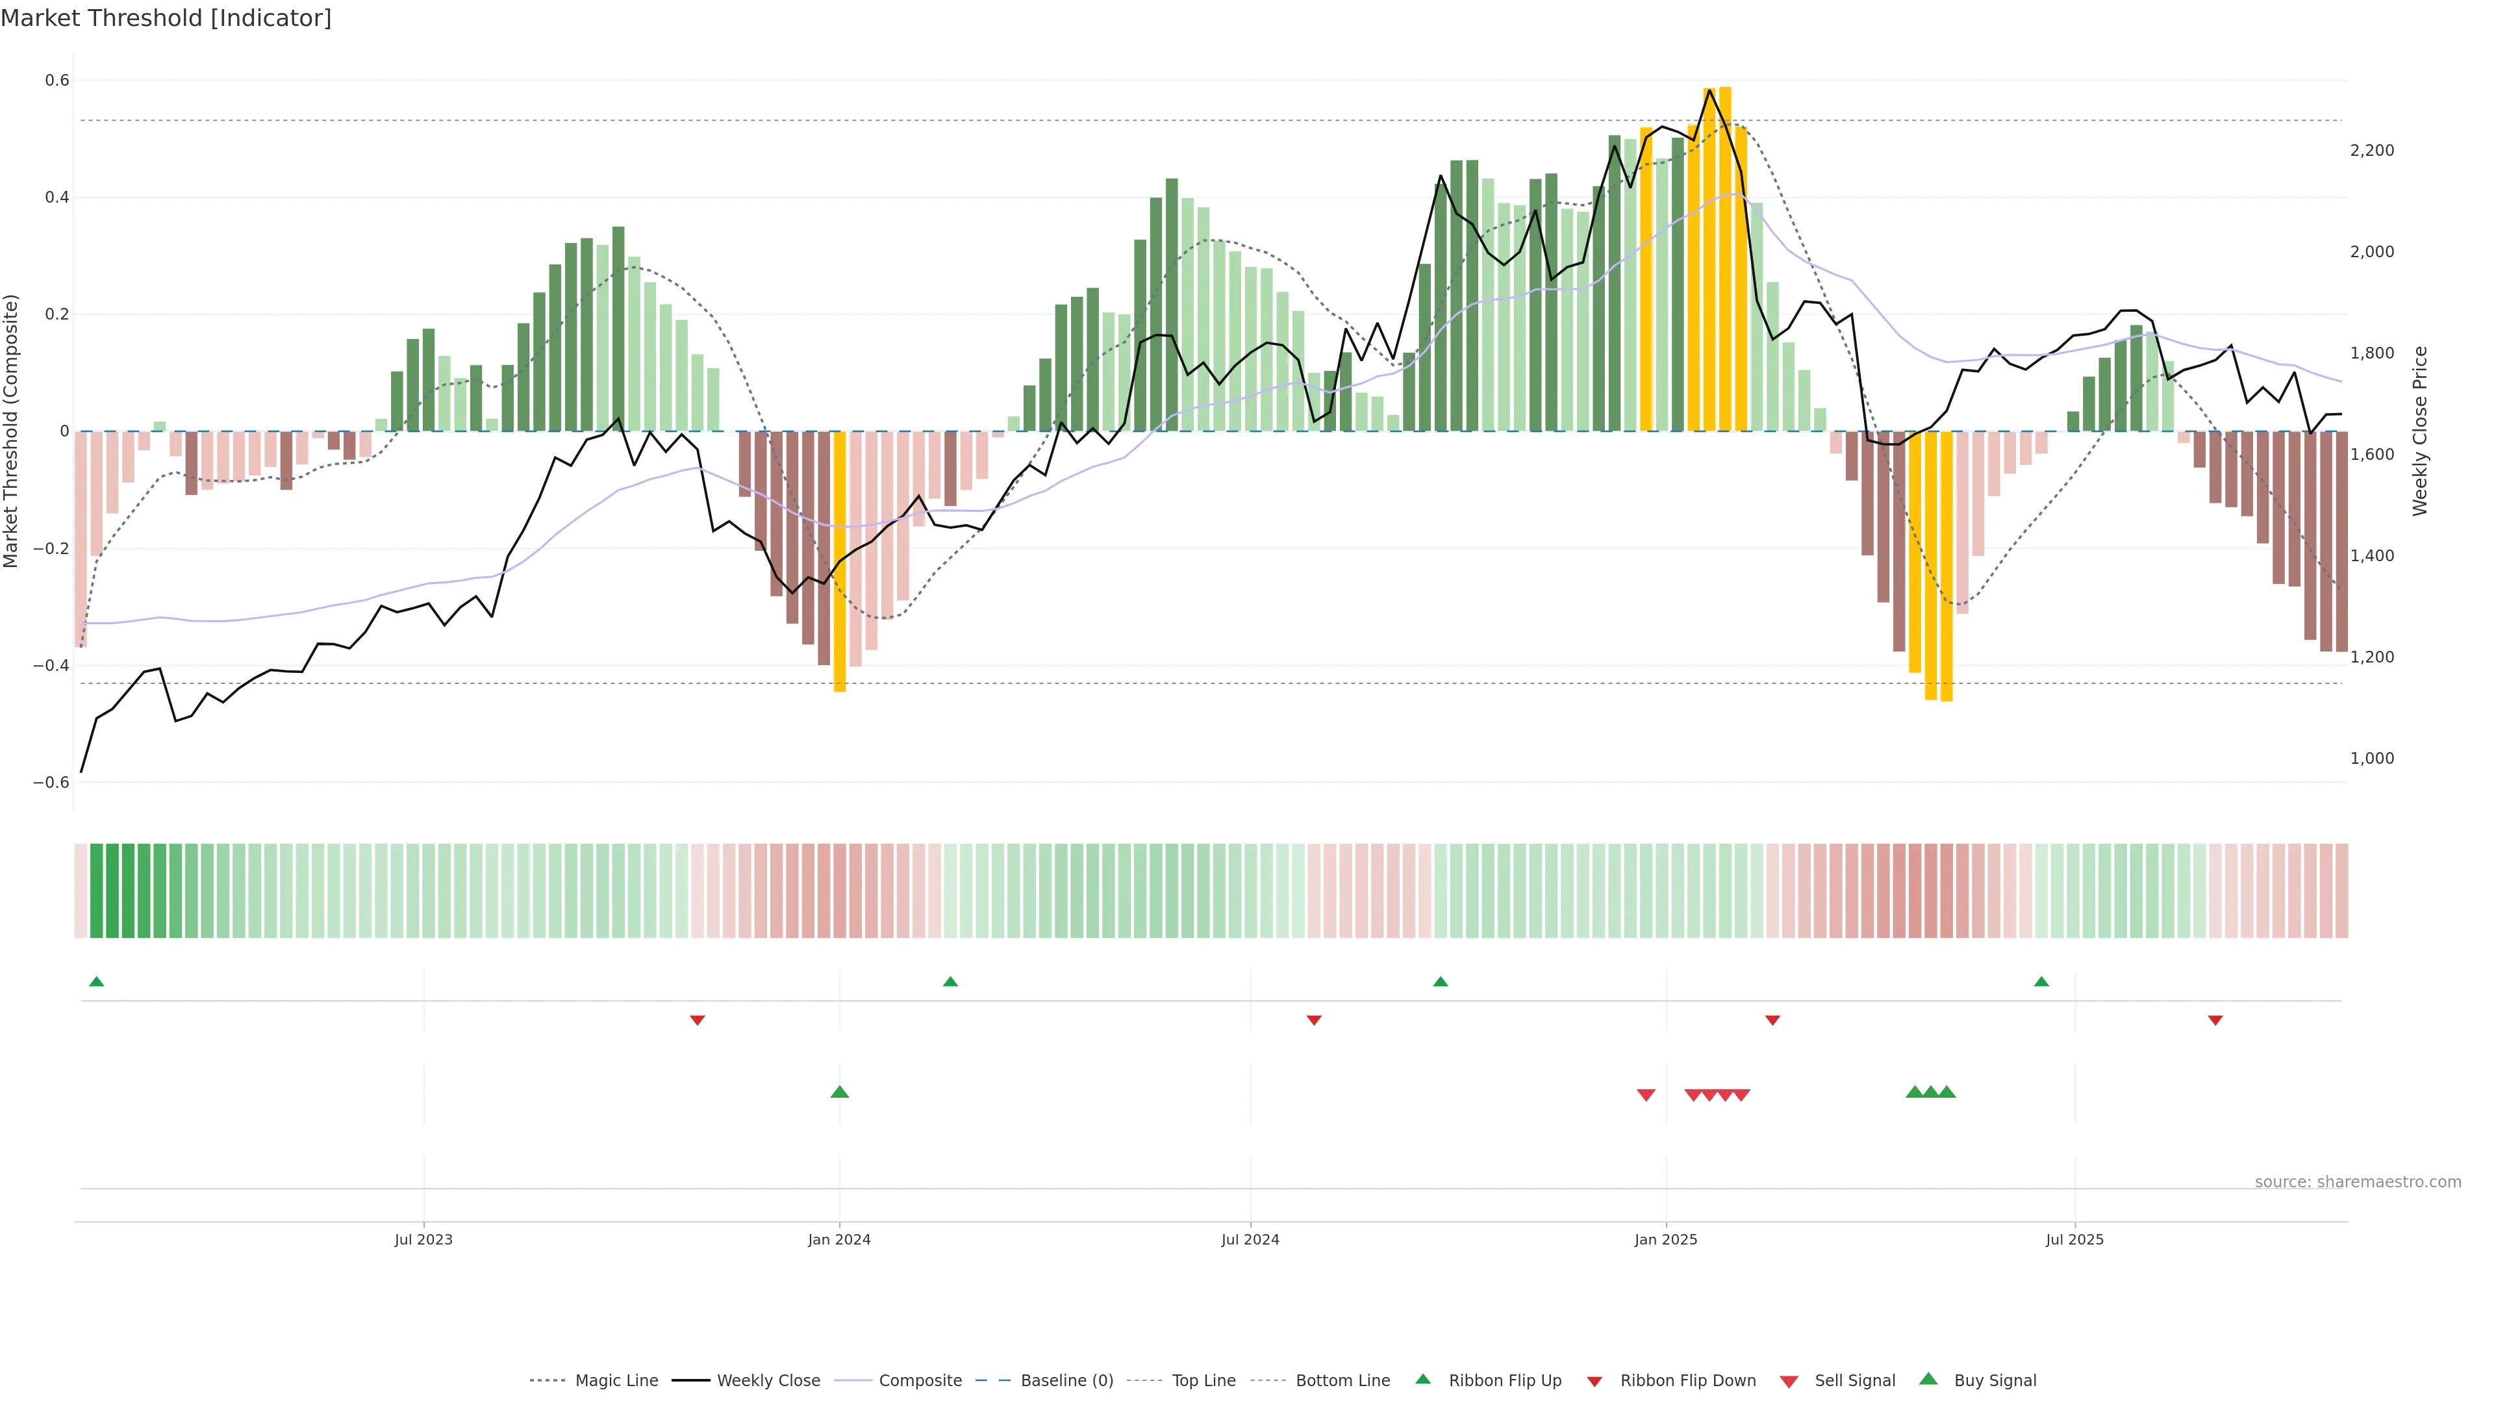
Task: Click the darkest green ribbon bar at far left
Action: (112, 891)
